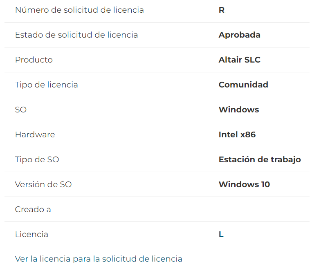The height and width of the screenshot is (271, 321).
Task: Select the 'Comunidad' license type value
Action: 243,85
